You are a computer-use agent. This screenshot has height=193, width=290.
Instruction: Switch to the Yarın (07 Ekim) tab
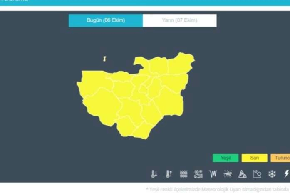click(180, 20)
